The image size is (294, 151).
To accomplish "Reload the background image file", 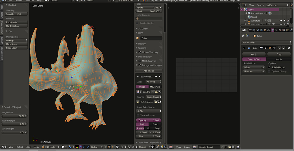I will (x=160, y=102).
